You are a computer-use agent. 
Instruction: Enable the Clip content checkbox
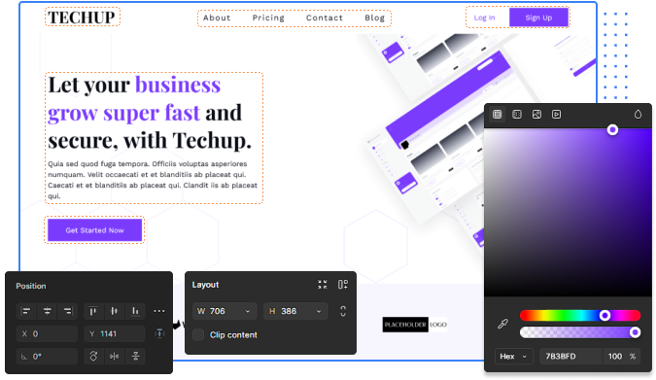[x=198, y=334]
